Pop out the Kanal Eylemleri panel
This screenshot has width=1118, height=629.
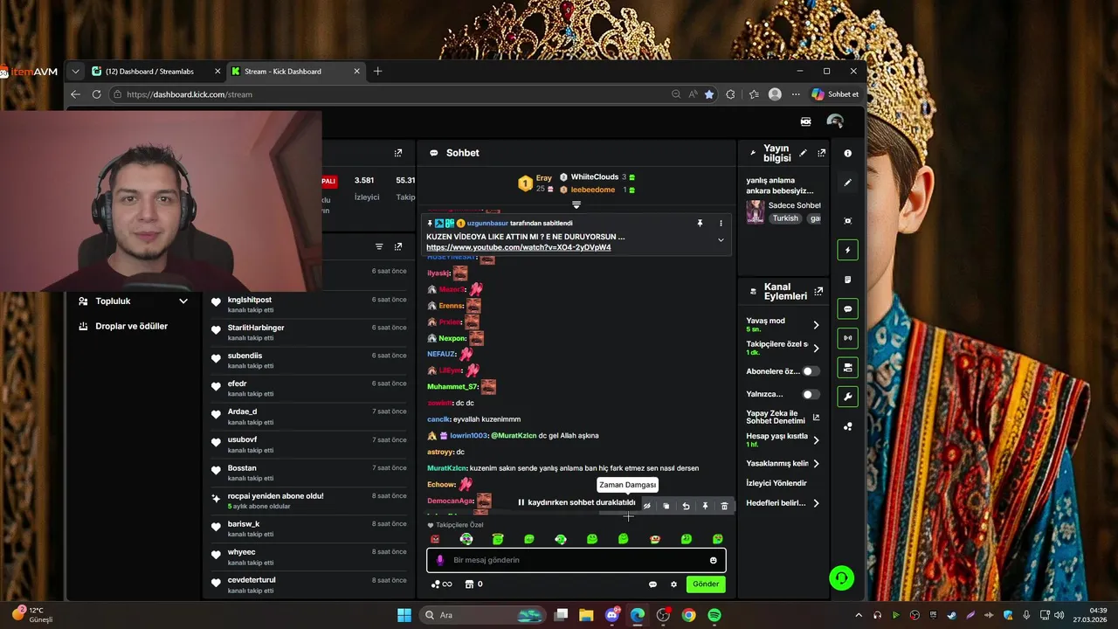[x=818, y=291]
